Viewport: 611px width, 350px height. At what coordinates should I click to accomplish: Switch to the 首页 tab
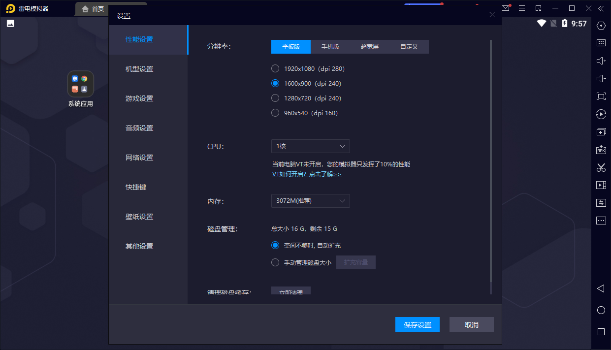[x=93, y=9]
